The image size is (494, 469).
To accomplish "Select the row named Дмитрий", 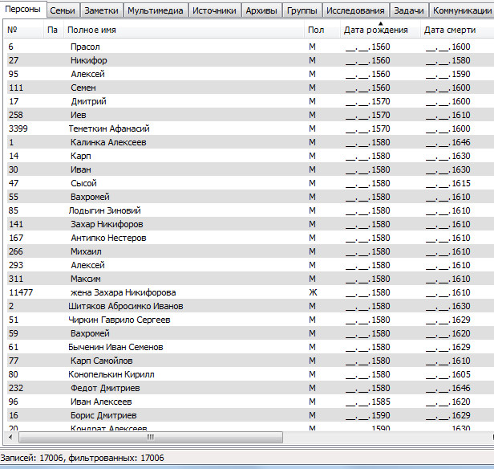I will click(x=249, y=101).
